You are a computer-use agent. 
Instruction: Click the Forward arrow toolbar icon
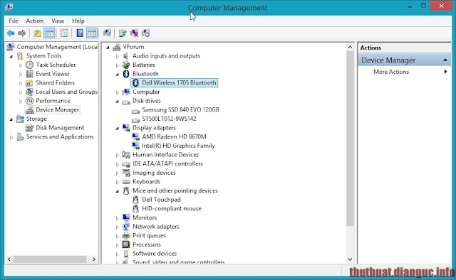point(22,33)
